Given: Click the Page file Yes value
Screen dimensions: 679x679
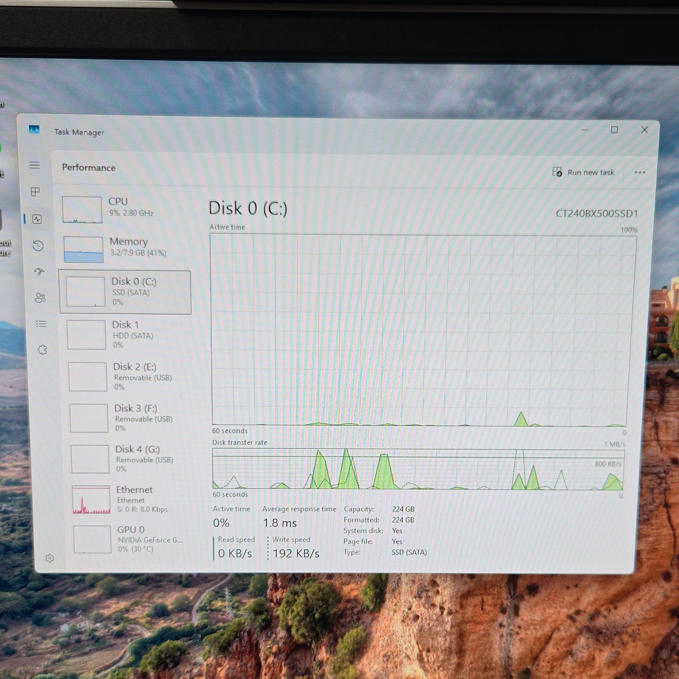Looking at the screenshot, I should (397, 541).
